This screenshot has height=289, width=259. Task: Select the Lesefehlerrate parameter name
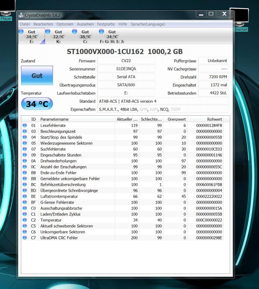click(x=53, y=125)
